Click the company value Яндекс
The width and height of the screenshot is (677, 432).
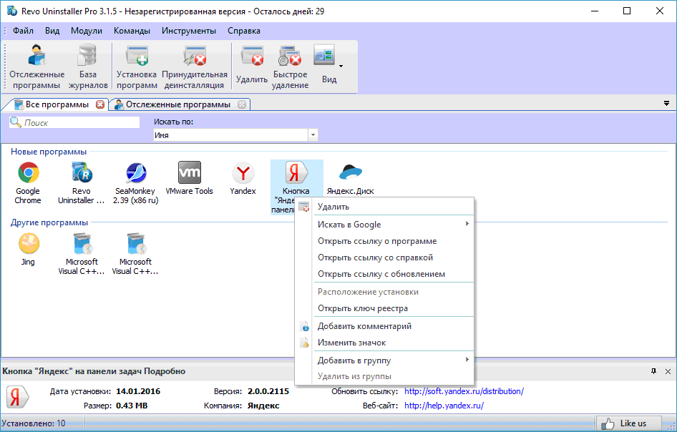[263, 406]
